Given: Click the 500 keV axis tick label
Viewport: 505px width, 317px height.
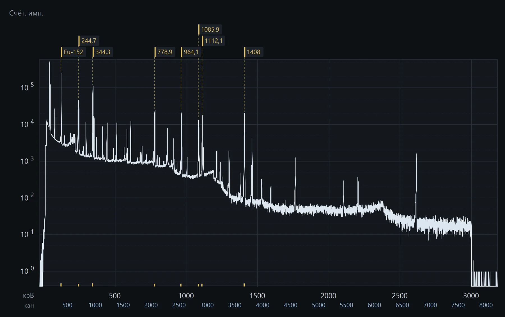Looking at the screenshot, I should pos(115,296).
